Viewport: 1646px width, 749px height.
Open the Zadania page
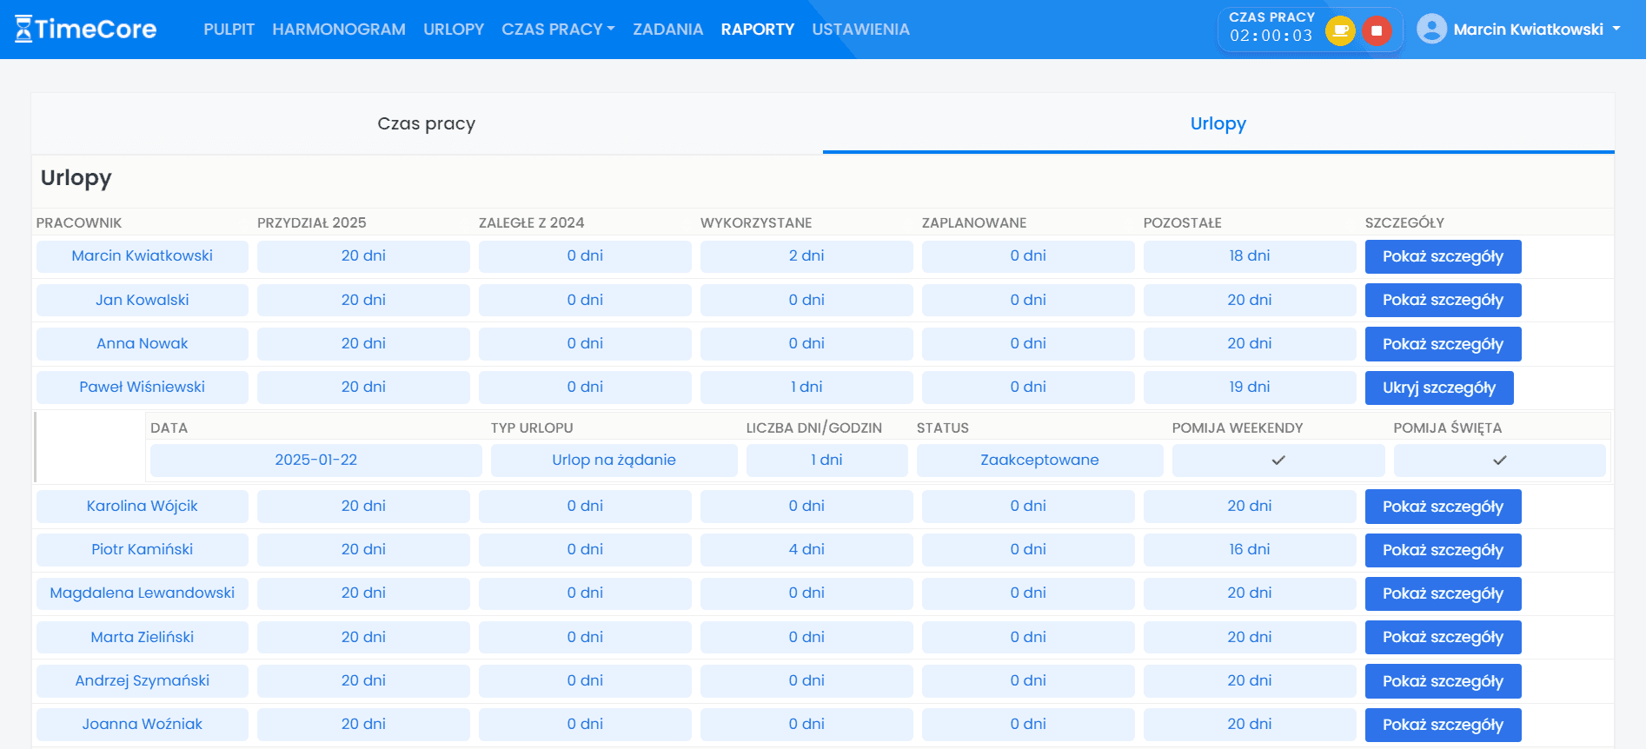[668, 30]
